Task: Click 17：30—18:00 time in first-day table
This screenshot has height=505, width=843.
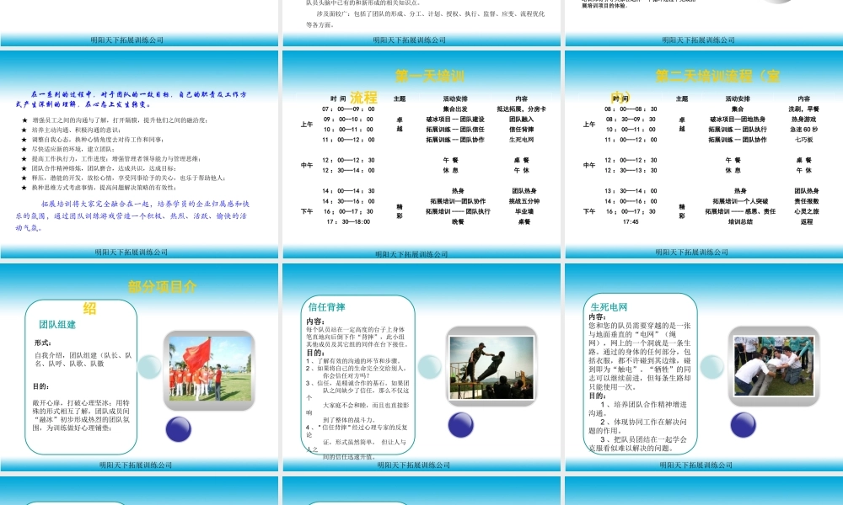Action: pos(348,221)
